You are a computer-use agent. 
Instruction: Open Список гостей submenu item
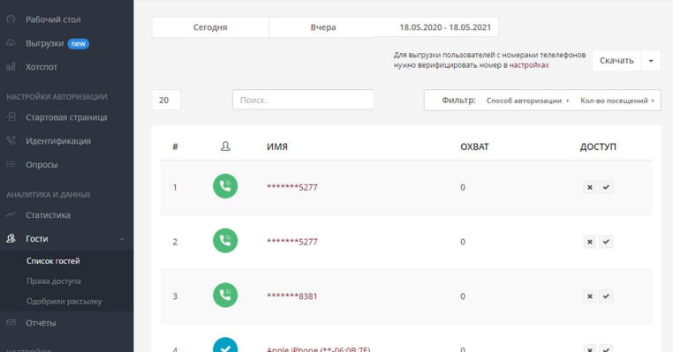coord(53,260)
